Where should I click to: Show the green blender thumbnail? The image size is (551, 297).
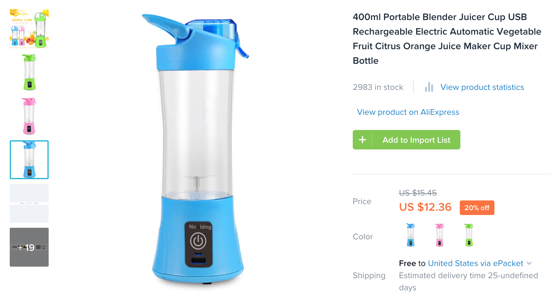29,72
